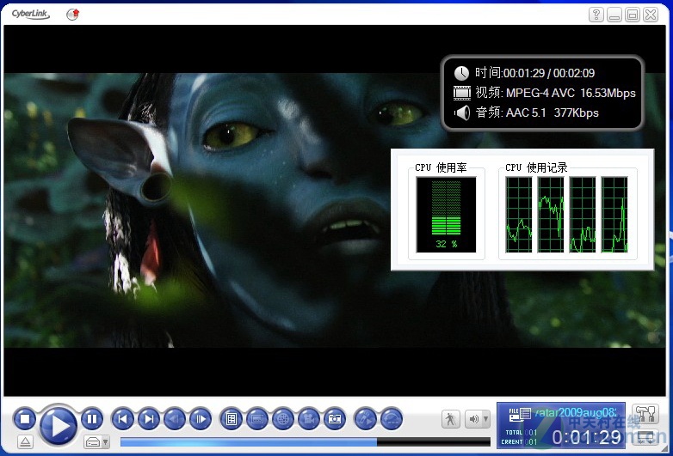Click the avatar2009aug08 file name
The height and width of the screenshot is (456, 673).
click(576, 413)
